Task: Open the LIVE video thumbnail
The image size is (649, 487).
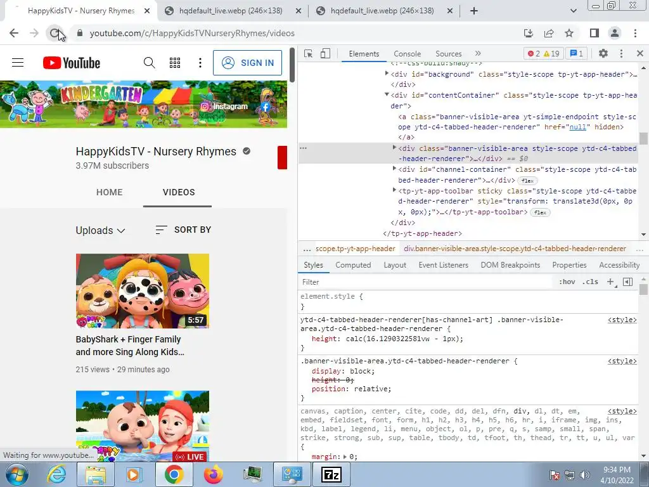Action: tap(143, 426)
